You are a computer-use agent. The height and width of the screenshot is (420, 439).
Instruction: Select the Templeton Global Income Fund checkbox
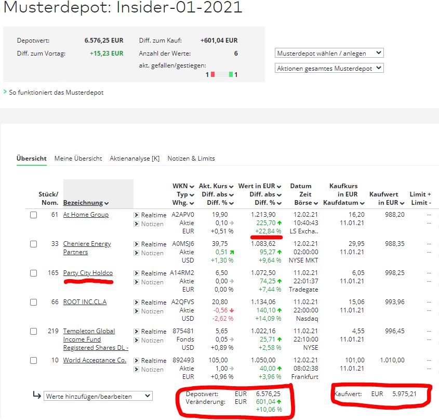tap(34, 332)
